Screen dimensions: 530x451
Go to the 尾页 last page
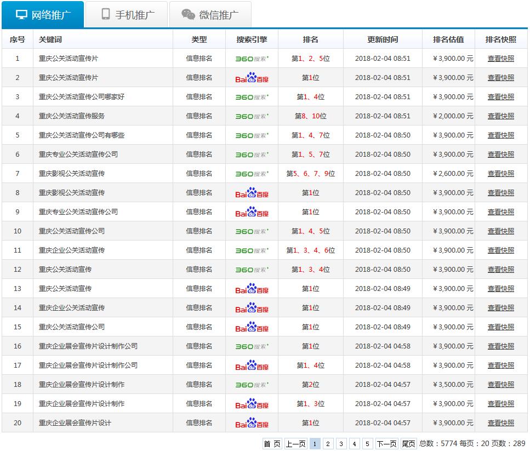point(409,443)
